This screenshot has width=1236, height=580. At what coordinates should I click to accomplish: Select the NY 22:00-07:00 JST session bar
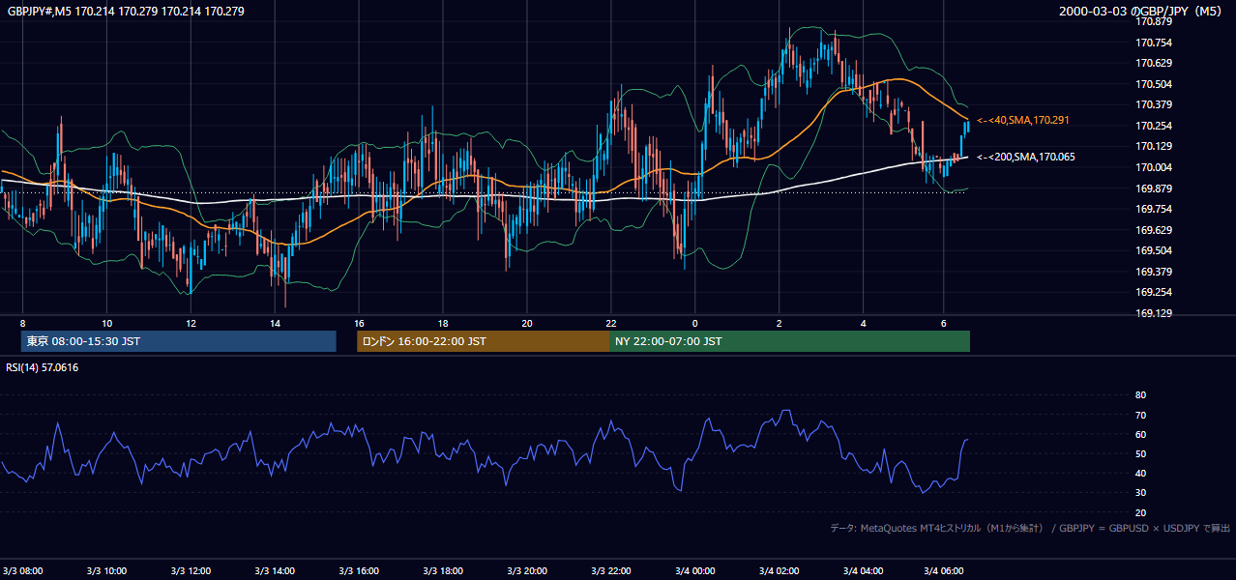click(789, 341)
